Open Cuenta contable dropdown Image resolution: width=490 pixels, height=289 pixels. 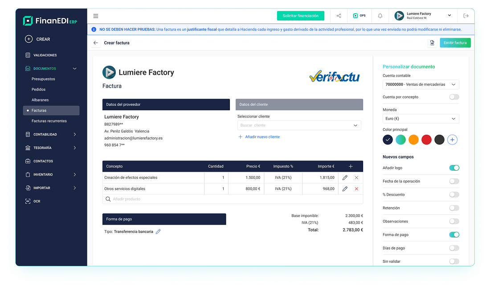421,84
